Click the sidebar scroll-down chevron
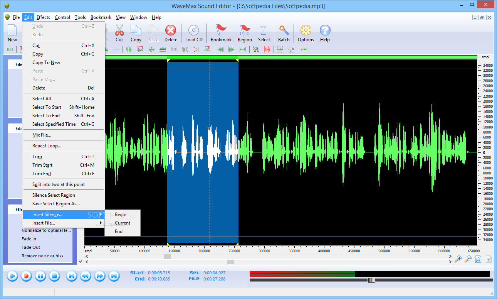 click(80, 261)
